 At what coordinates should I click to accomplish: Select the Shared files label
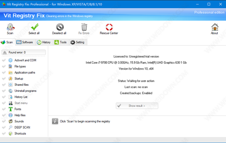21,85
